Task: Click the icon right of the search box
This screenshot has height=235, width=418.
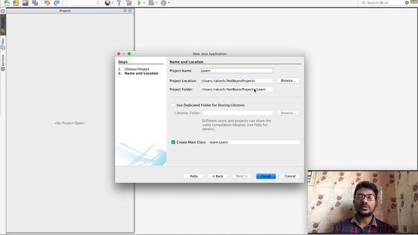Action: click(x=407, y=3)
